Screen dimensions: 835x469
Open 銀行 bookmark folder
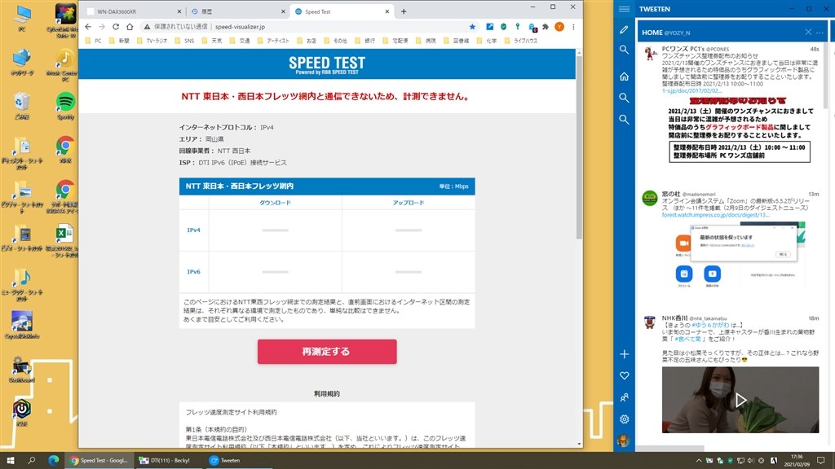coord(365,41)
